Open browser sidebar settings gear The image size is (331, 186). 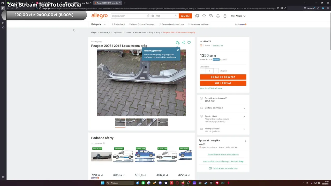pyautogui.click(x=3, y=177)
